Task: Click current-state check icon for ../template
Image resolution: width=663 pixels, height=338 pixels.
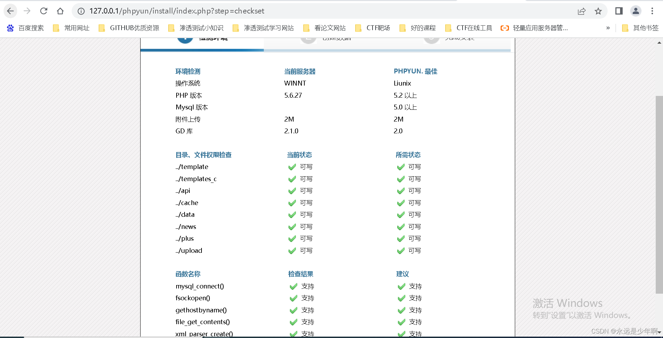Action: click(x=292, y=167)
